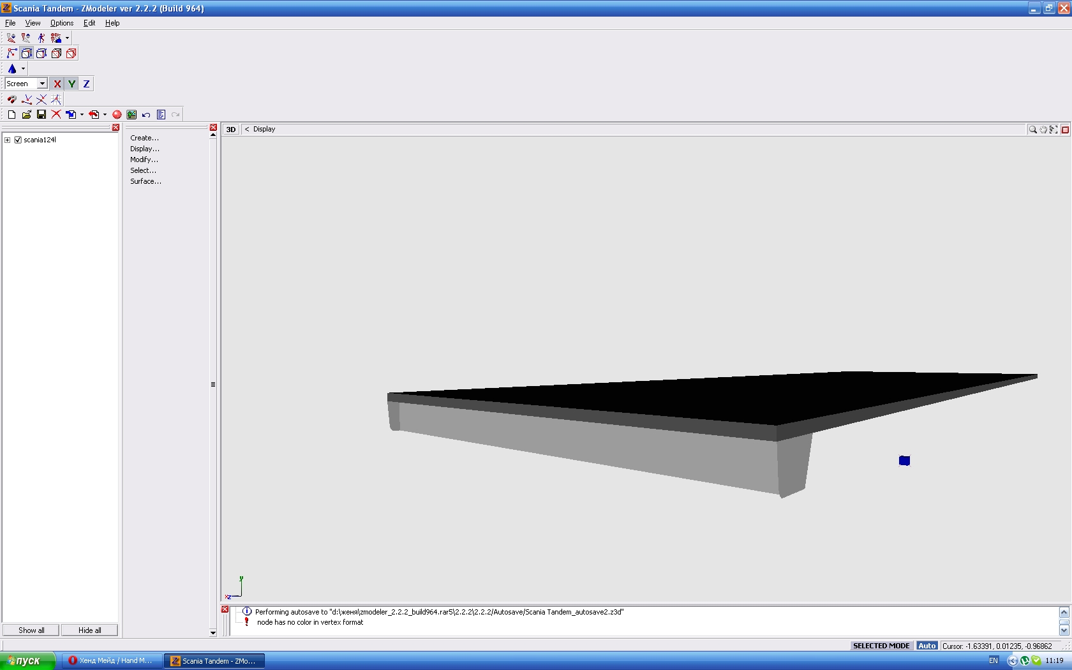Click the Open file folder icon
The width and height of the screenshot is (1072, 670).
tap(26, 115)
